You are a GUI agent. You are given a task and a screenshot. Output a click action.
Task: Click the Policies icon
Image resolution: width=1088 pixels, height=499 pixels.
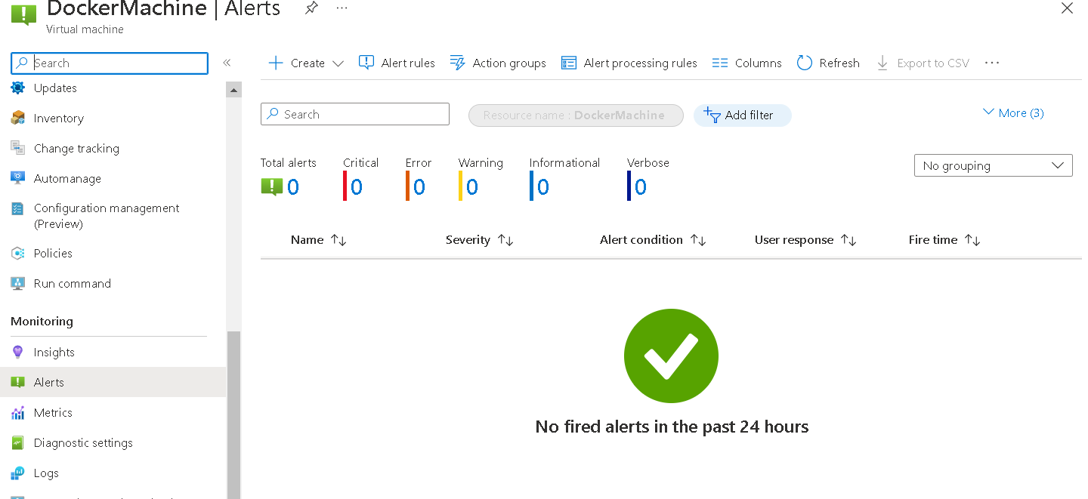point(18,253)
